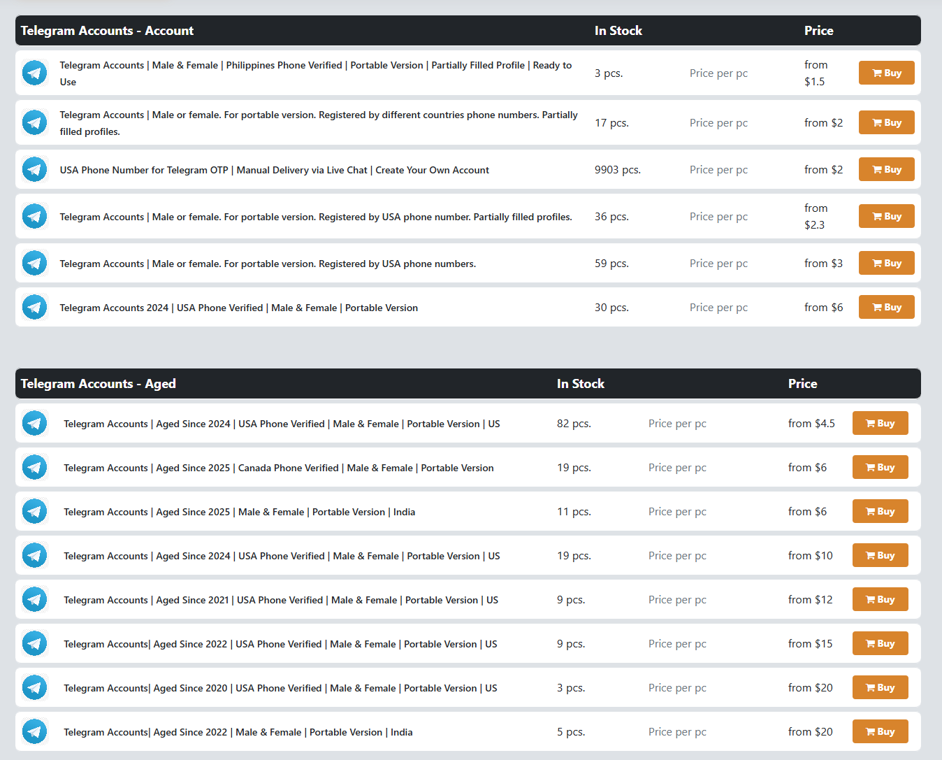This screenshot has width=942, height=760.
Task: Click the '30 pcs.' stock value
Action: tap(611, 308)
